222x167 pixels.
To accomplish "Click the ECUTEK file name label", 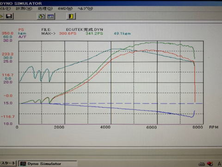I will point(85,29).
